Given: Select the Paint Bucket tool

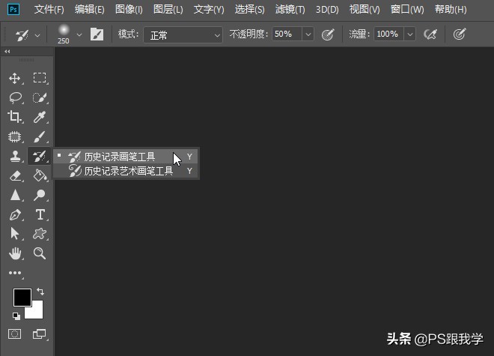Looking at the screenshot, I should pos(40,175).
